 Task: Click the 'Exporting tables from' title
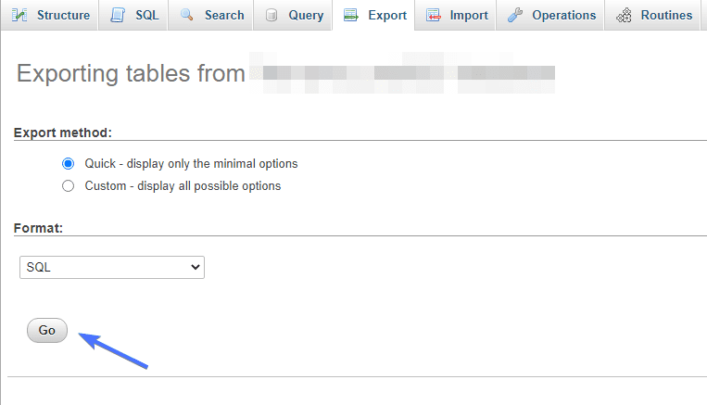pos(131,73)
